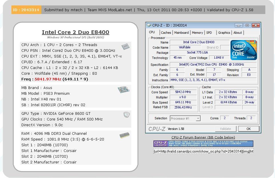
Task: Click the GPU Type NVIDIA GeForce 8600 GT line
Action: click(56, 113)
